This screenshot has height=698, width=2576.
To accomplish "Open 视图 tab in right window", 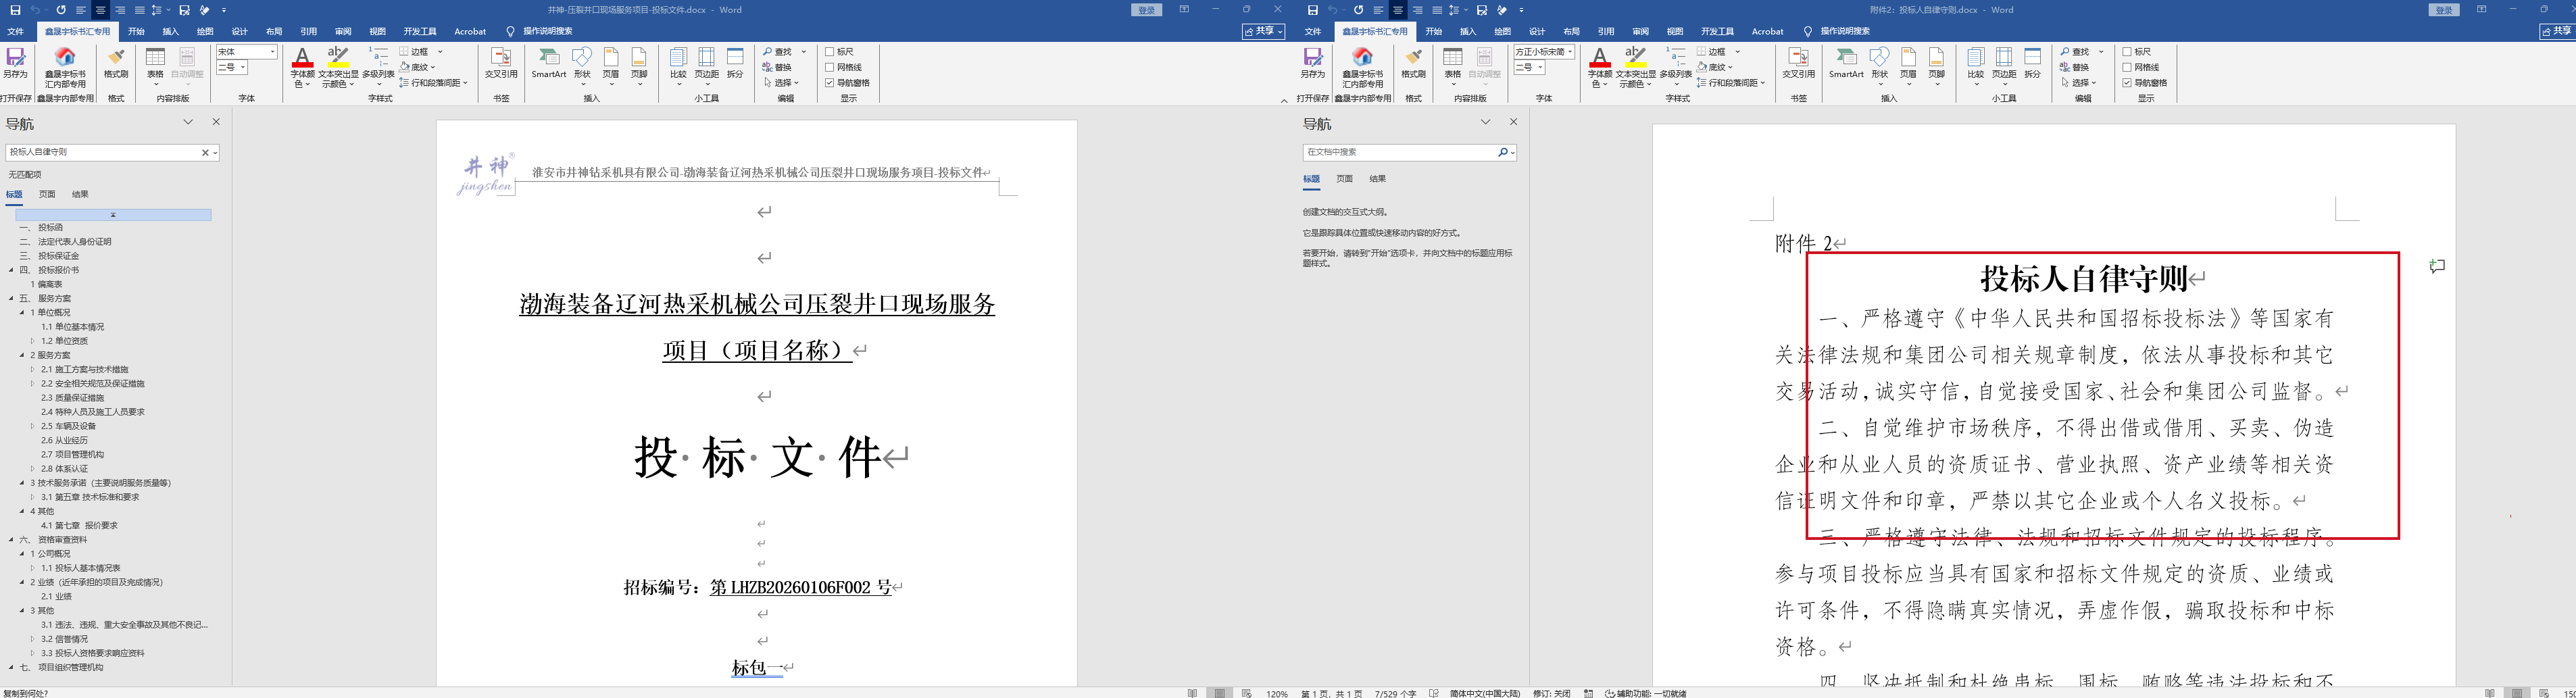I will click(x=1675, y=32).
